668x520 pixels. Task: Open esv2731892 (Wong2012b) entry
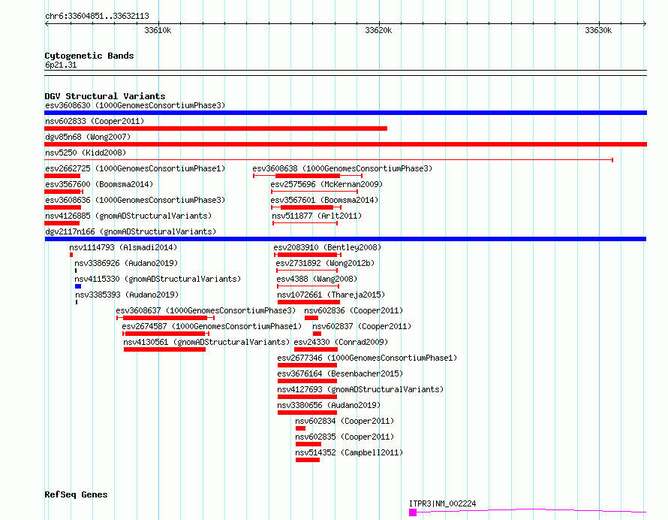(325, 263)
